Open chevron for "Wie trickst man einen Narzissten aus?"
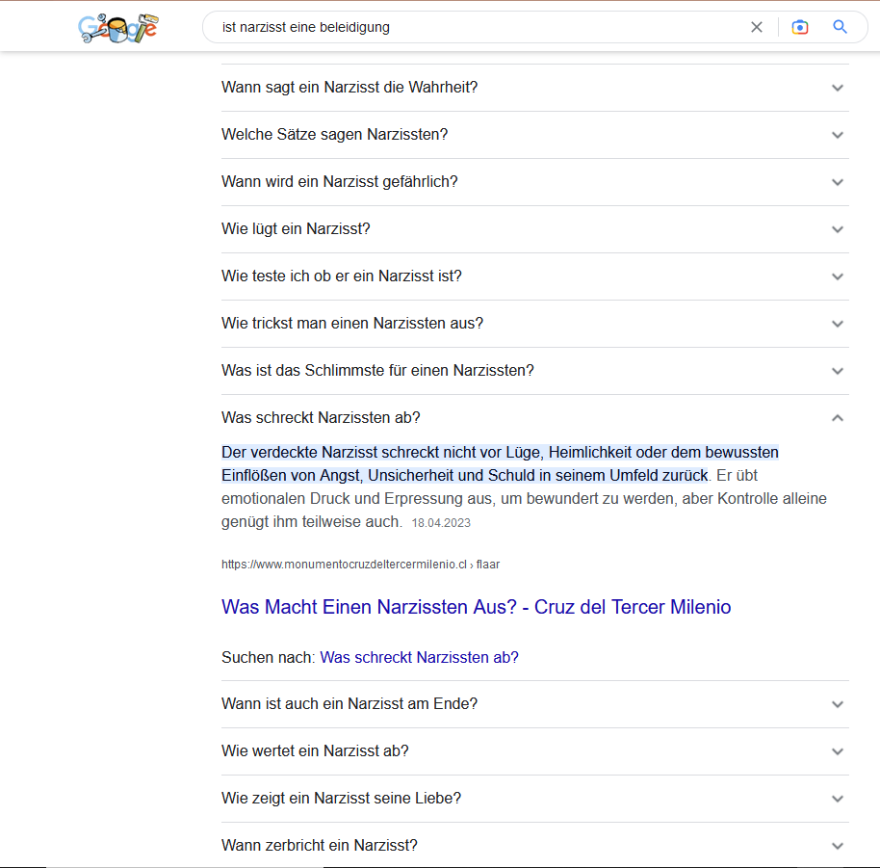The height and width of the screenshot is (868, 880). point(837,324)
